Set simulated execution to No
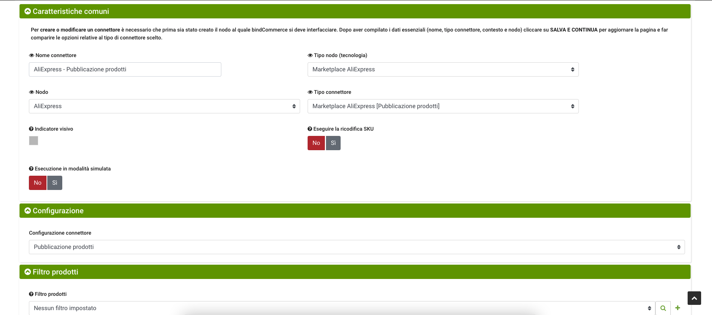This screenshot has height=315, width=712. click(x=38, y=183)
